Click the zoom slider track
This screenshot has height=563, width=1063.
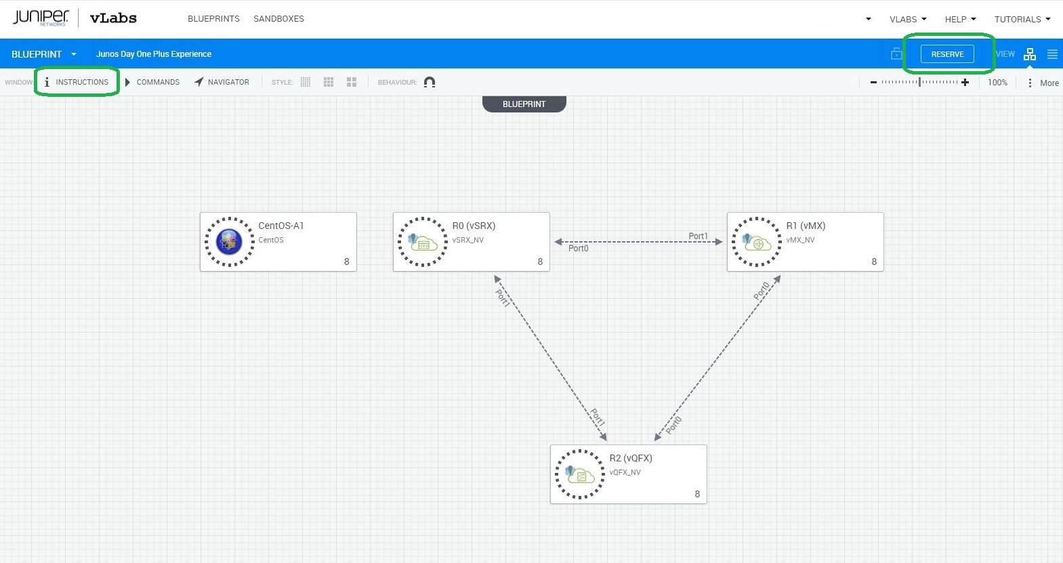coord(919,83)
